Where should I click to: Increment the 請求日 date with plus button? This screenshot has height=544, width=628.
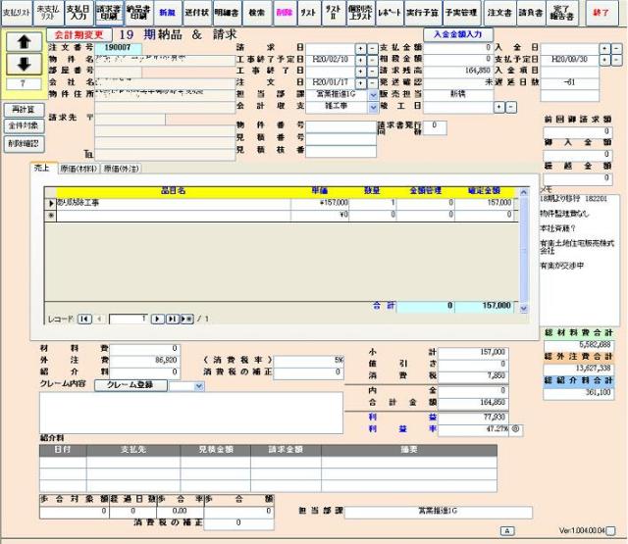tap(360, 47)
